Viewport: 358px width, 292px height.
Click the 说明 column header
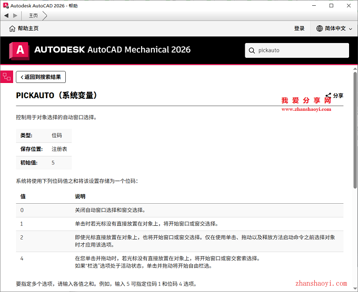coord(80,196)
